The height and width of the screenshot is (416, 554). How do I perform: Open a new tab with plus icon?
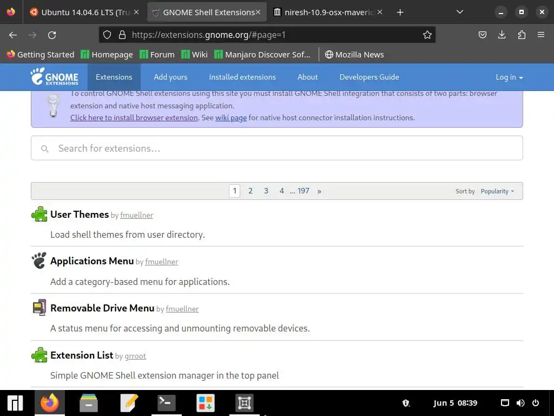(400, 12)
